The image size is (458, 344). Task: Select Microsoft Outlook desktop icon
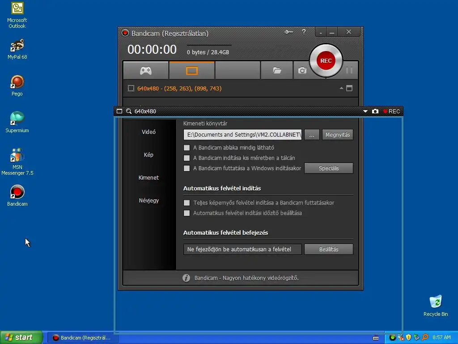[17, 15]
